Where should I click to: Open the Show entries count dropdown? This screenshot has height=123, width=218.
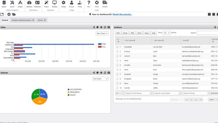[167, 33]
